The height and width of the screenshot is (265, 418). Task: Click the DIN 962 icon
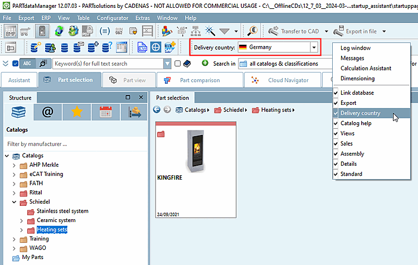119,31
